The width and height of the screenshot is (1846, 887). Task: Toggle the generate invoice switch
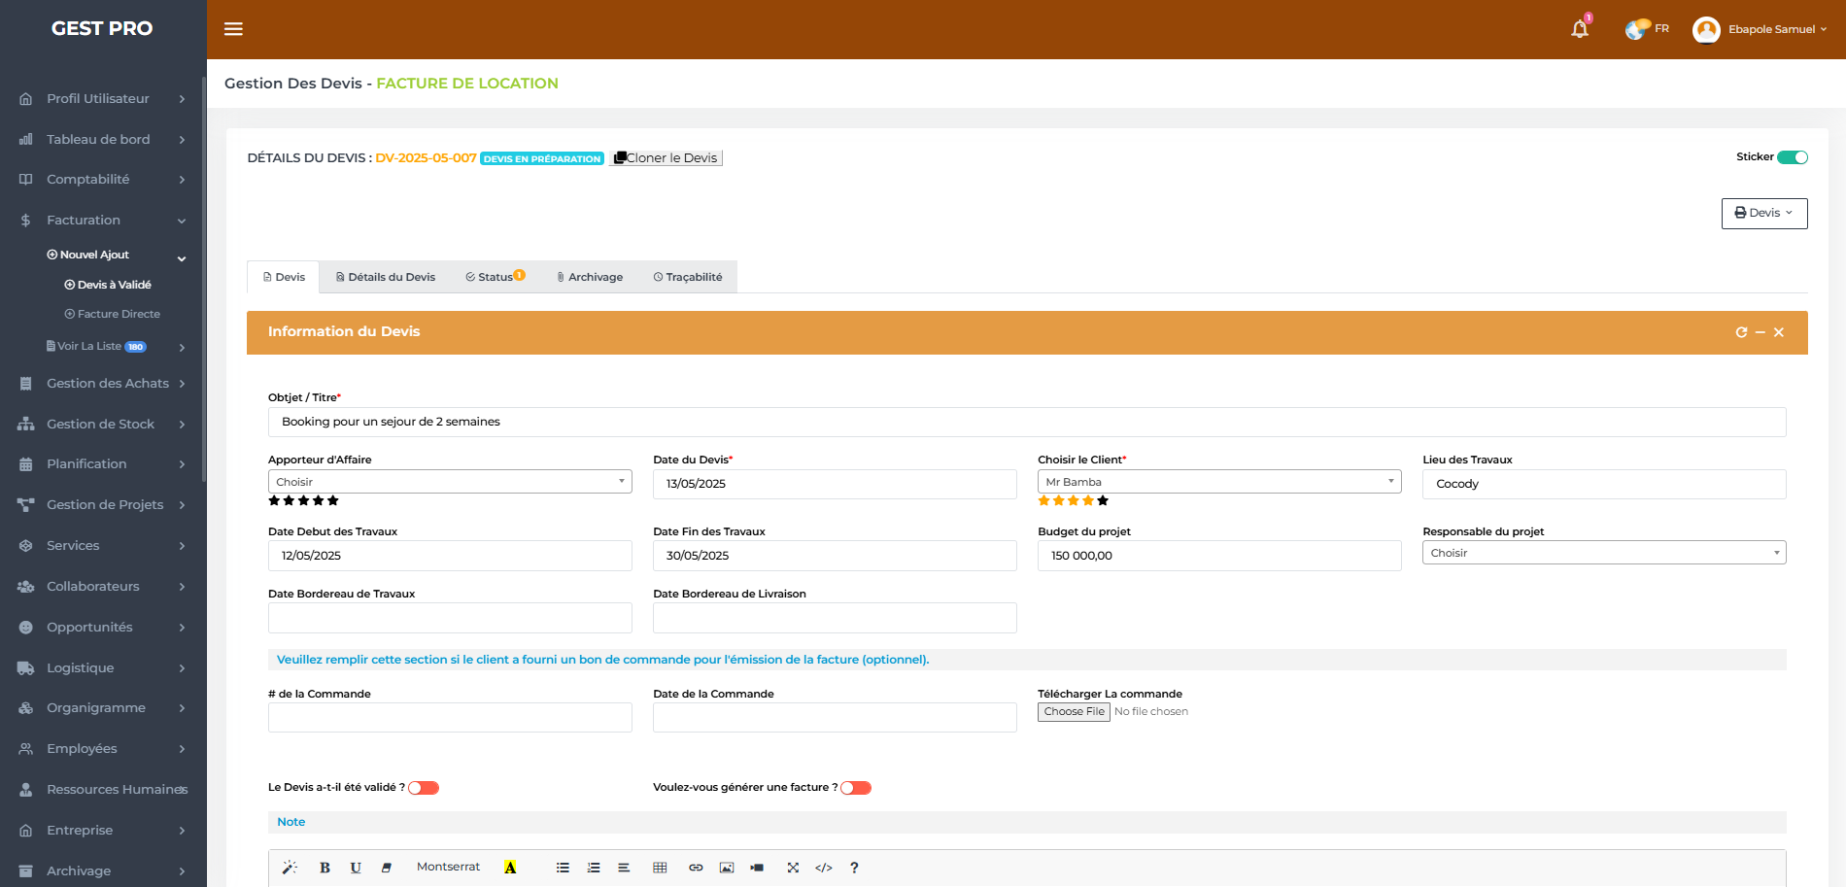(856, 788)
